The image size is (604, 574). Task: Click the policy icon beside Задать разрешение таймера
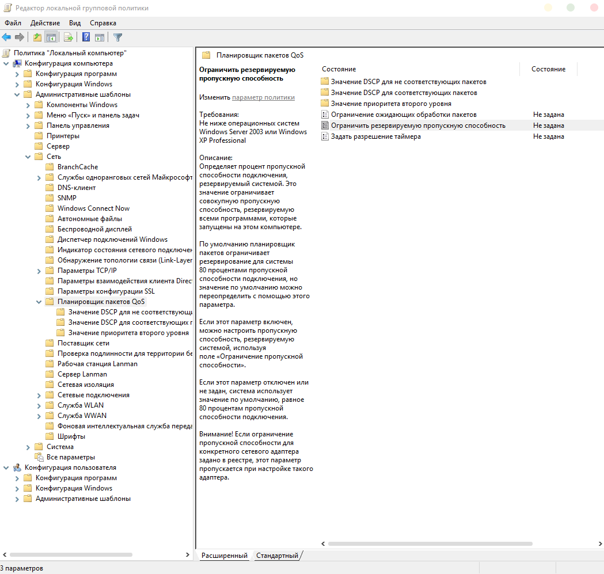click(x=325, y=136)
